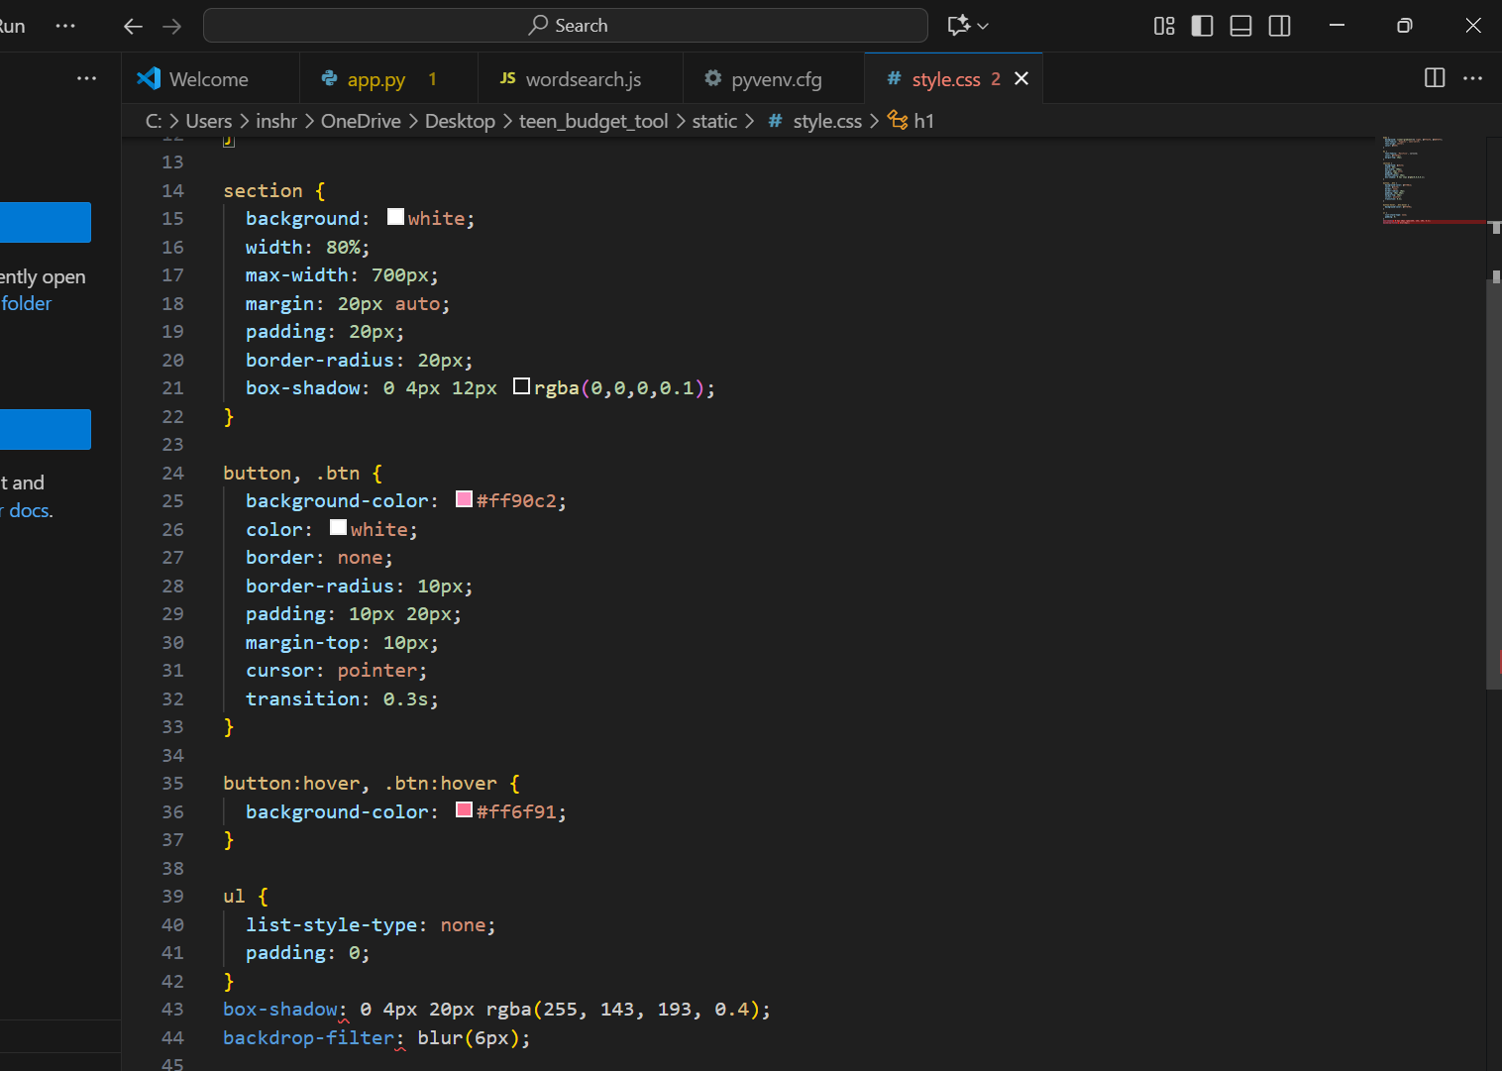Click the Search command center field
The height and width of the screenshot is (1071, 1502).
pyautogui.click(x=566, y=26)
